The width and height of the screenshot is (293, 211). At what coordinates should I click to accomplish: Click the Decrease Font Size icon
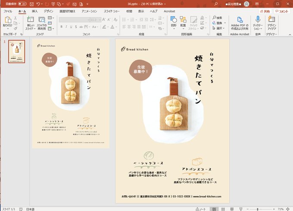pyautogui.click(x=109, y=19)
